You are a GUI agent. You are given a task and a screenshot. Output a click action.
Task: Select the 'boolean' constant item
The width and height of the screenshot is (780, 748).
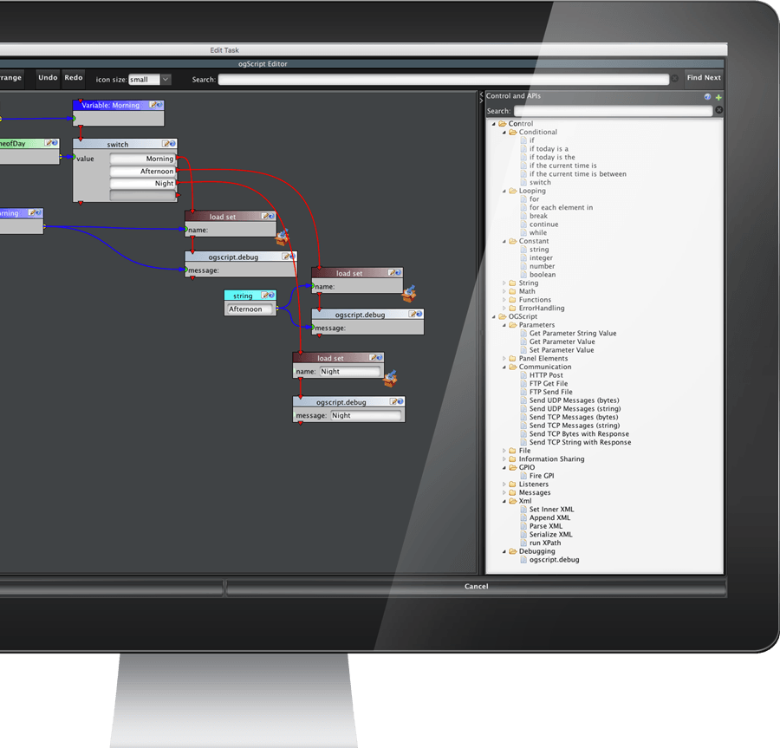tap(543, 275)
